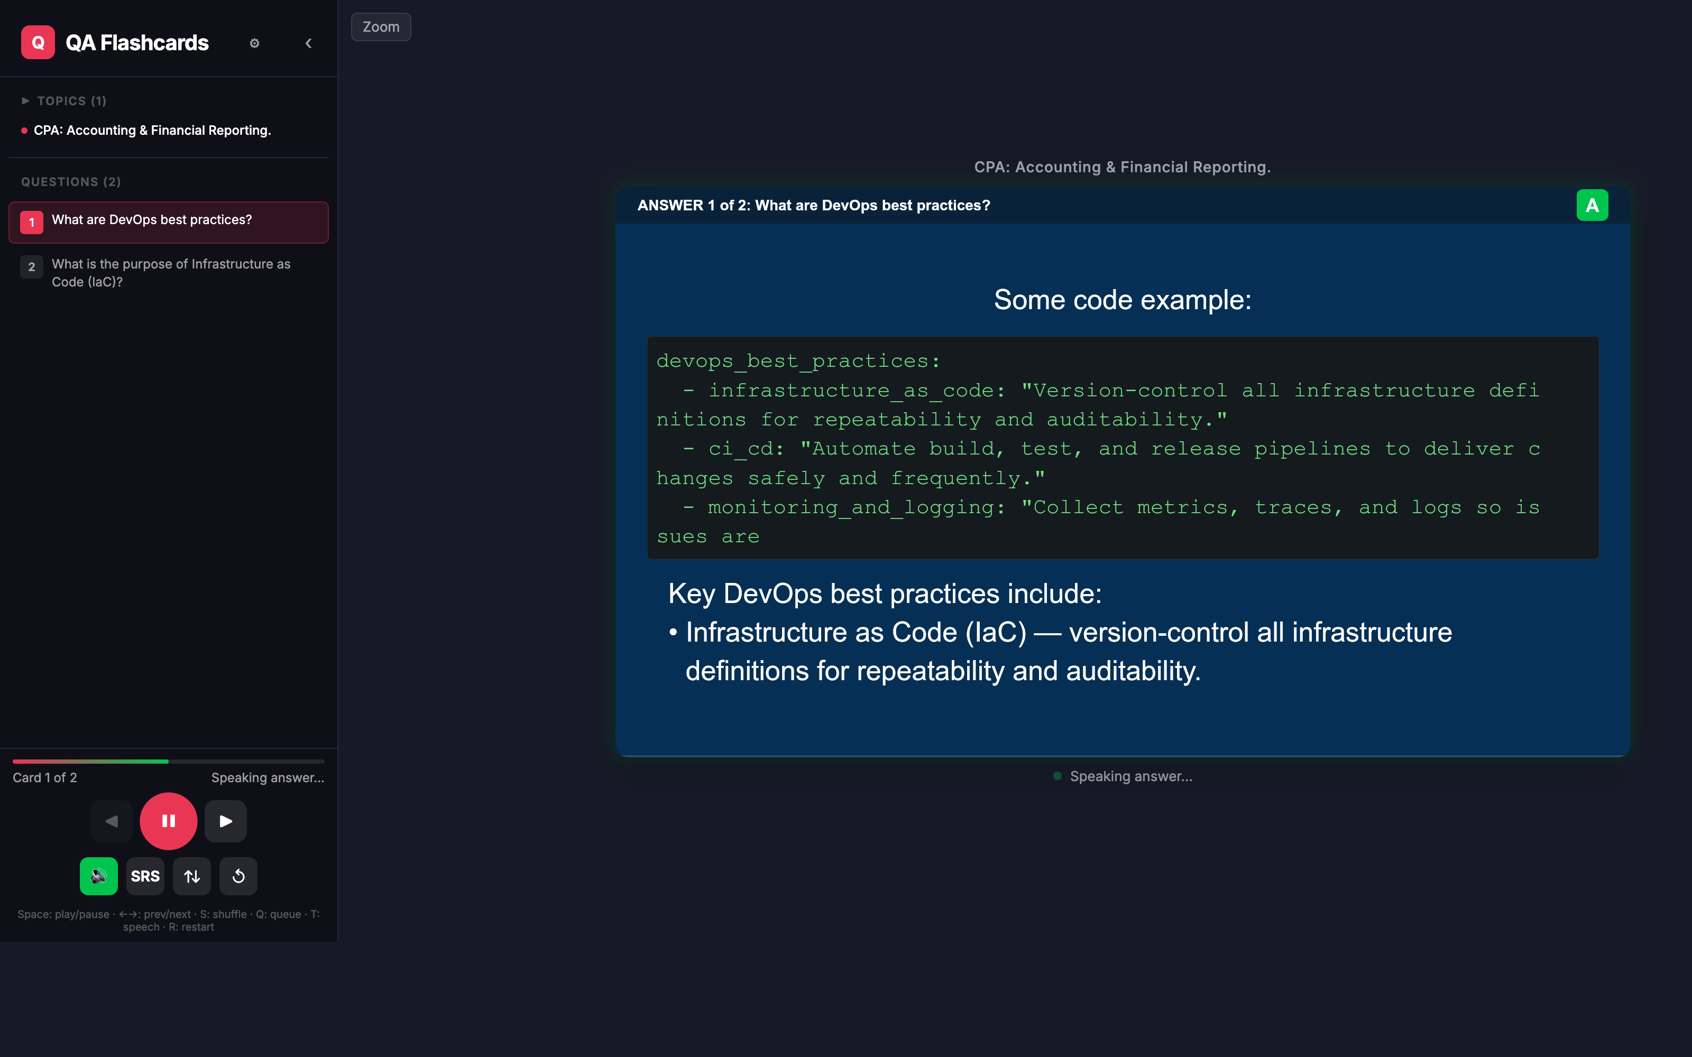Click the QA Flashcards app logo

pyautogui.click(x=38, y=42)
